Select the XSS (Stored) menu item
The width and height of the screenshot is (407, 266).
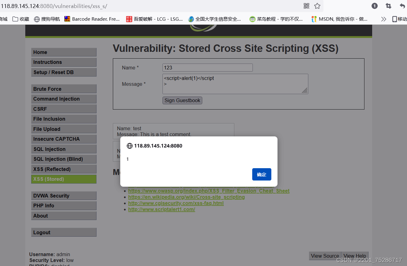64,179
